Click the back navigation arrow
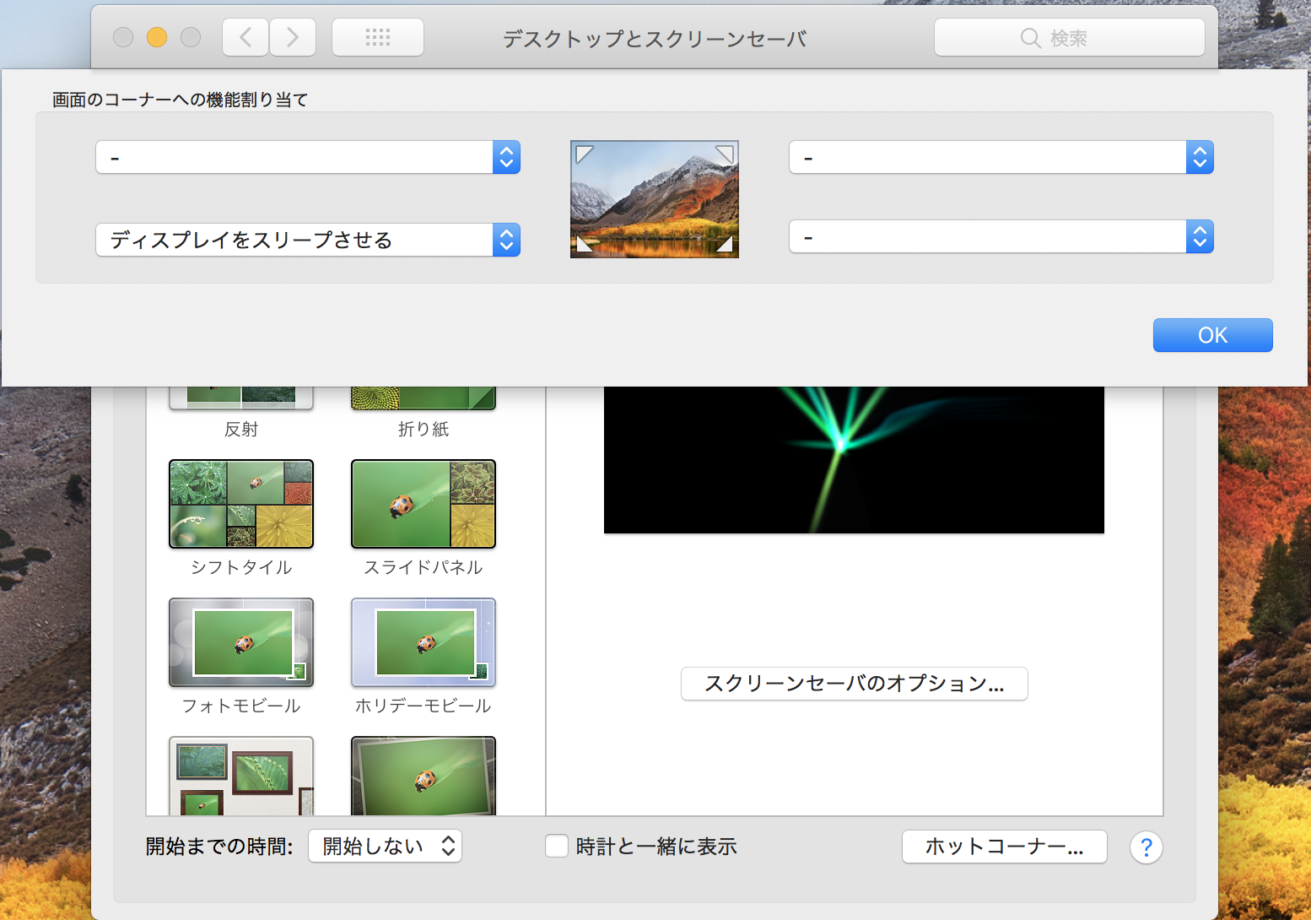1311x920 pixels. (x=245, y=37)
